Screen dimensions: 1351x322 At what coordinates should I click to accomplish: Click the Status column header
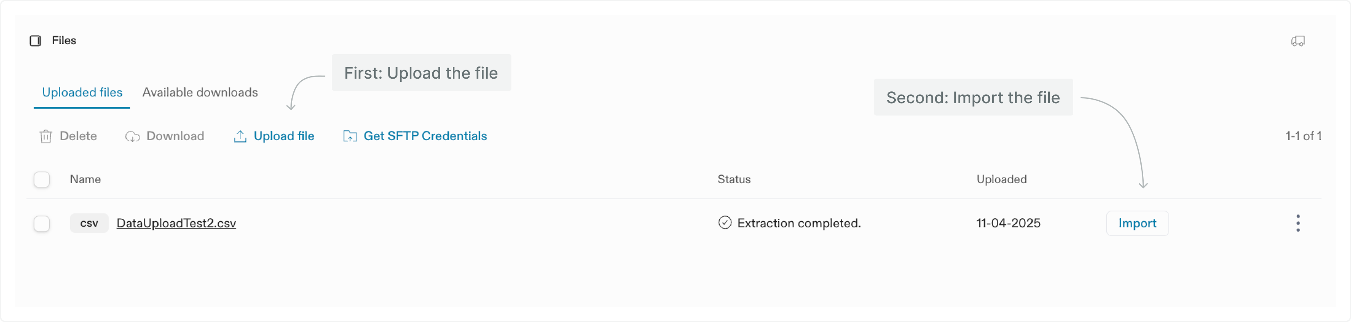[734, 179]
